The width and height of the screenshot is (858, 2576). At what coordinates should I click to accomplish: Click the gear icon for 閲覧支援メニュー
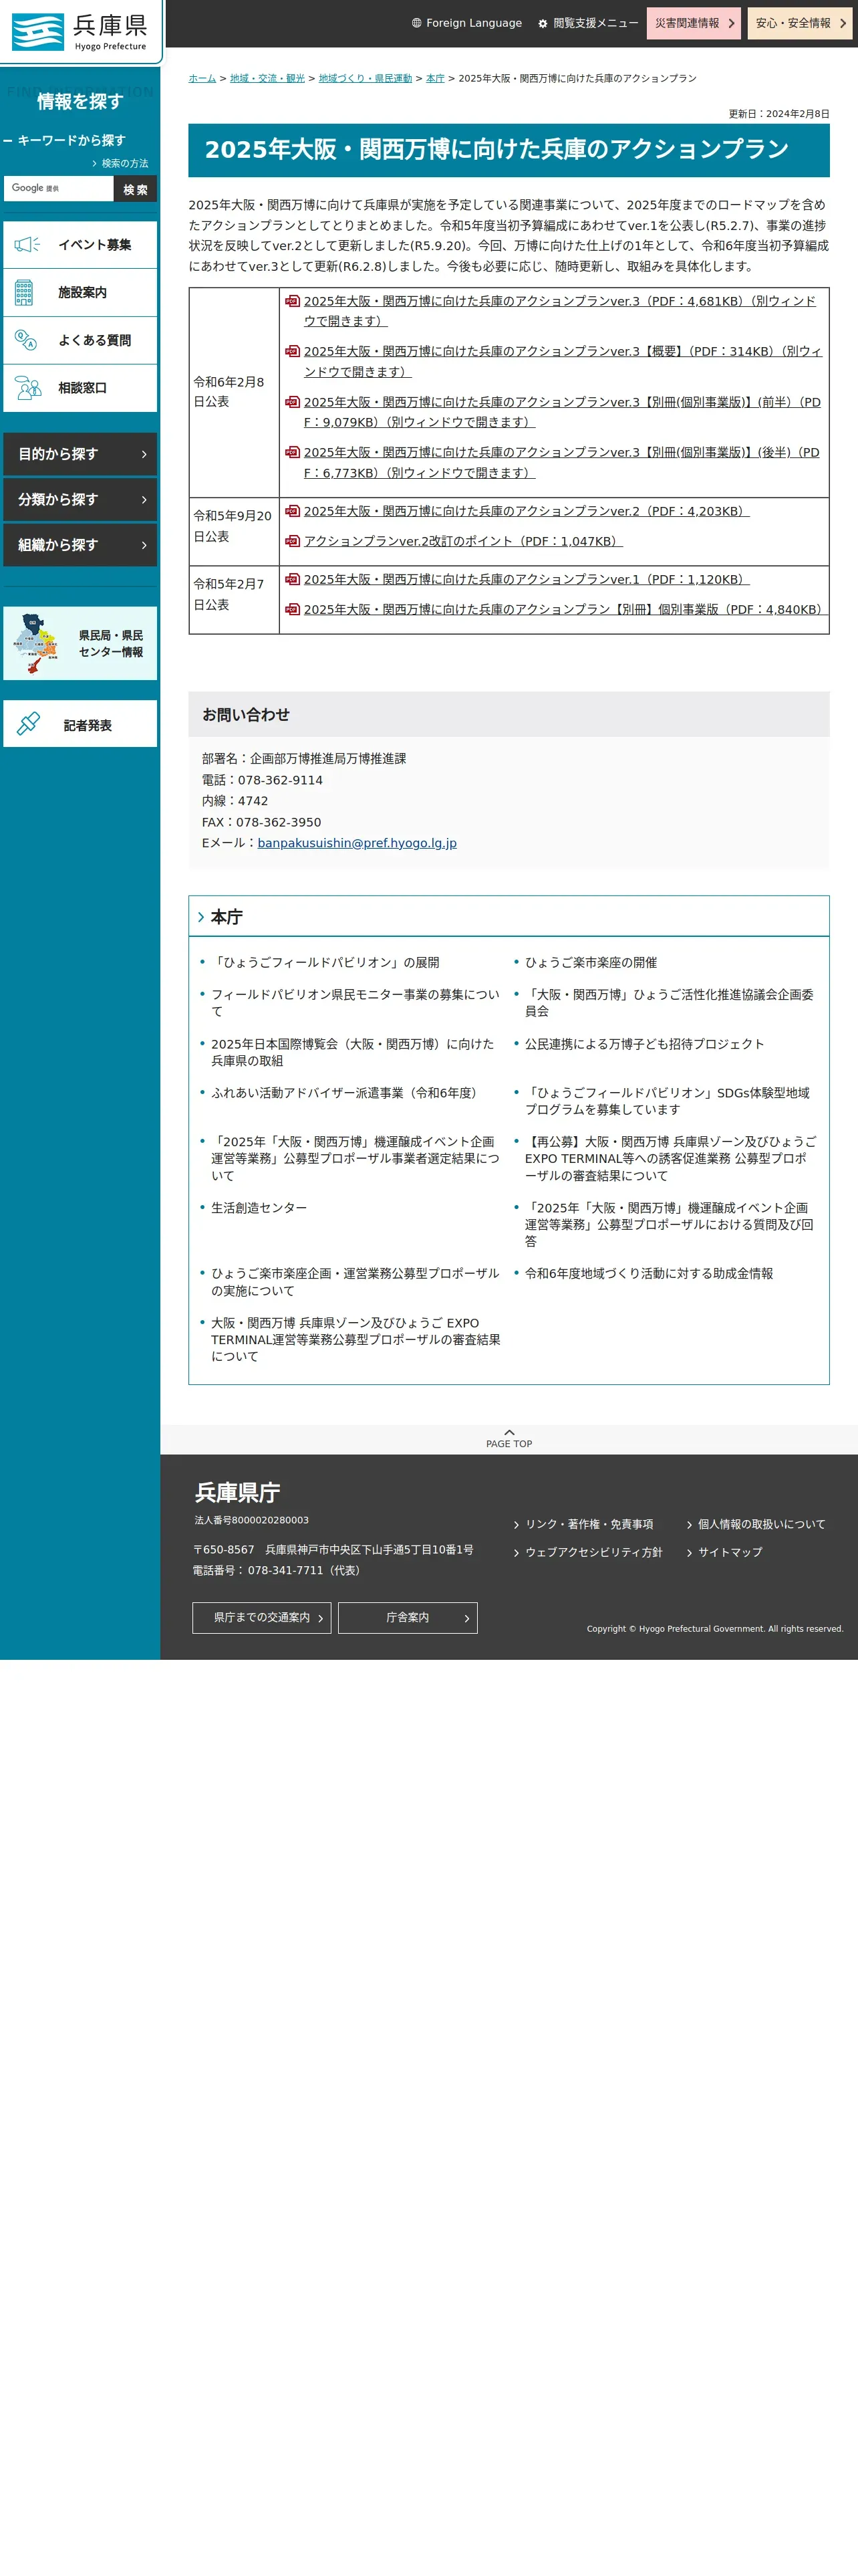(x=543, y=23)
